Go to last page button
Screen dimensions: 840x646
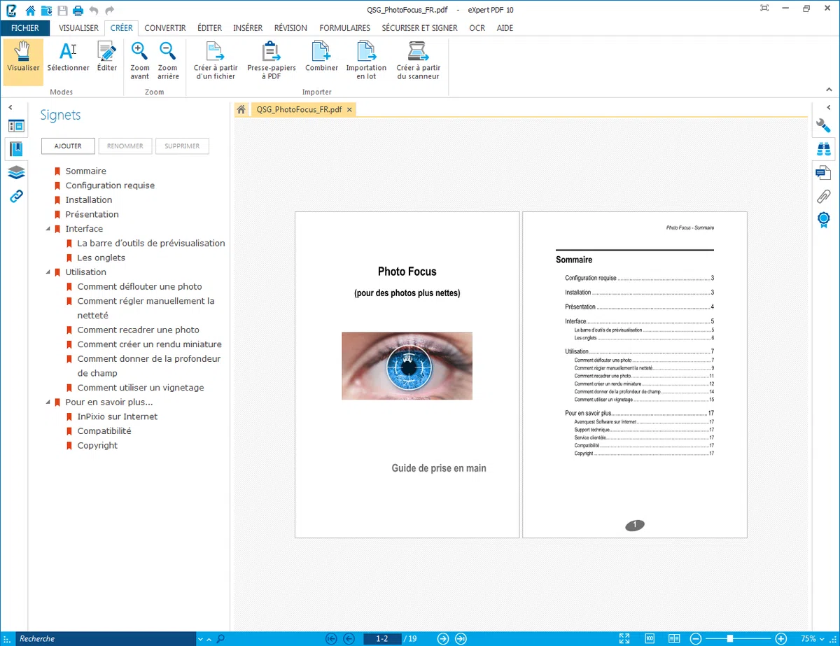point(461,638)
